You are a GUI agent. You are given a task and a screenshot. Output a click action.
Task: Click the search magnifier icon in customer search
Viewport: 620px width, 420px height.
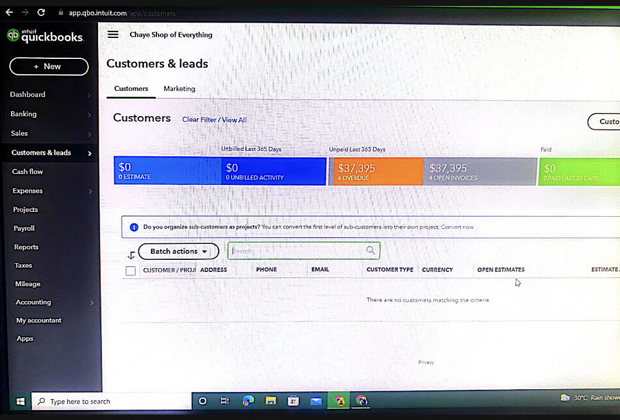pos(370,250)
